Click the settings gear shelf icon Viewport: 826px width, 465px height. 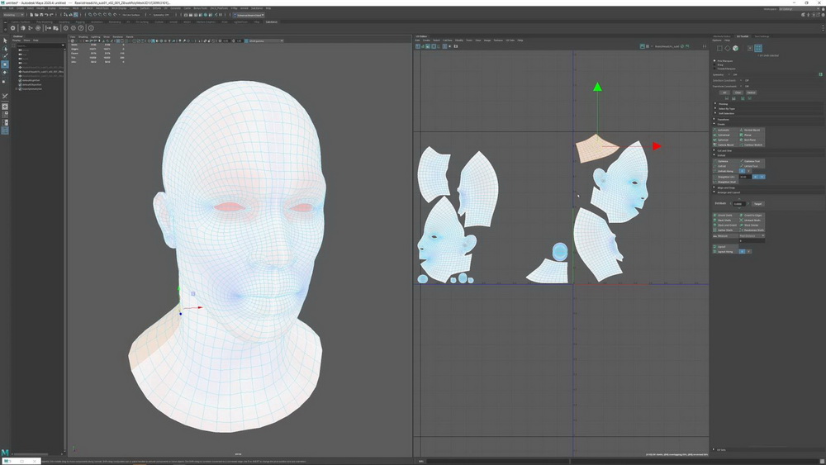click(x=12, y=28)
